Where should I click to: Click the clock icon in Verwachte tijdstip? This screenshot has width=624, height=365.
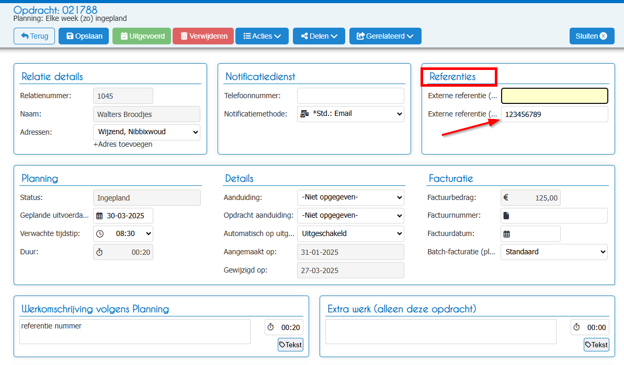(x=100, y=234)
